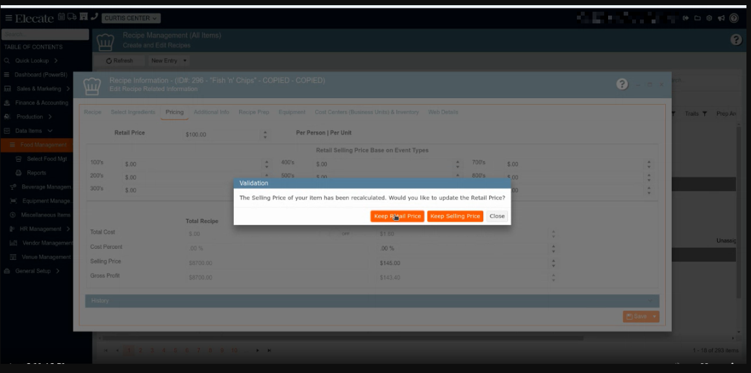This screenshot has width=751, height=373.
Task: Open the settings gear icon
Action: (709, 18)
